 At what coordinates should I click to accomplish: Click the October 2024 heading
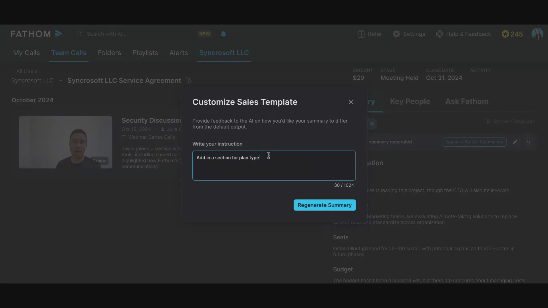tap(33, 100)
